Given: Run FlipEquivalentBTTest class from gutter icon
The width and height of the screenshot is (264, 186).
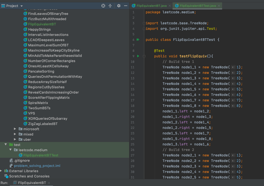Looking at the screenshot, I should tap(138, 40).
